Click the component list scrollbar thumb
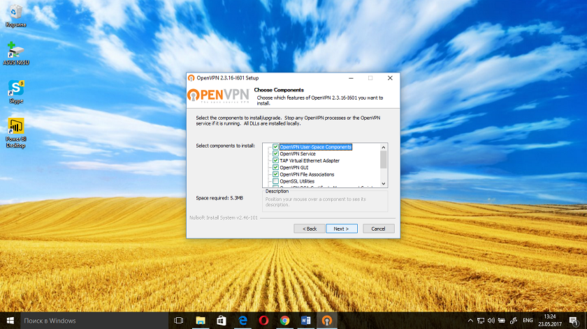Viewport: 587px width, 329px height. coord(384,160)
